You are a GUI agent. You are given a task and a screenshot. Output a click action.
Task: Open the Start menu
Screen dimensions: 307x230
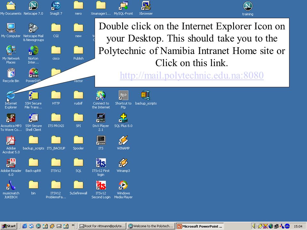click(9, 226)
